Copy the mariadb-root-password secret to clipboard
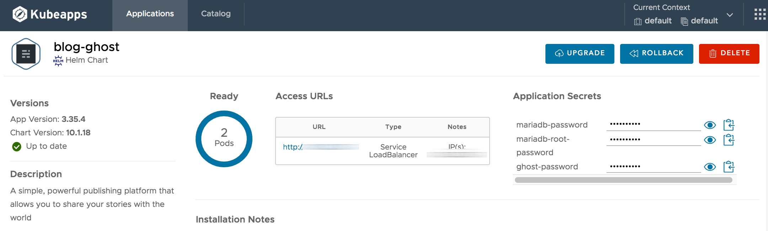Image resolution: width=768 pixels, height=231 pixels. [x=729, y=140]
